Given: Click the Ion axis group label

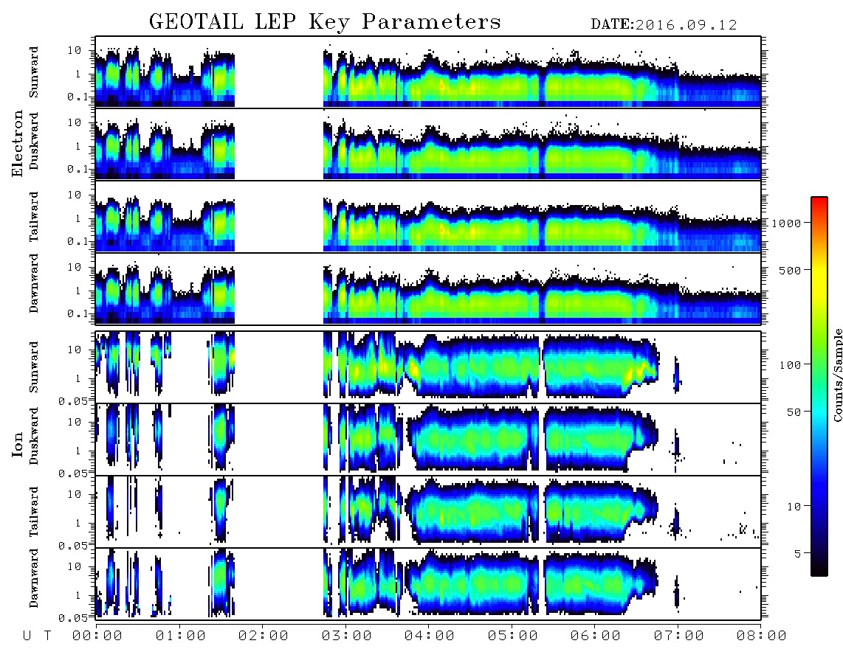Looking at the screenshot, I should 17,444.
